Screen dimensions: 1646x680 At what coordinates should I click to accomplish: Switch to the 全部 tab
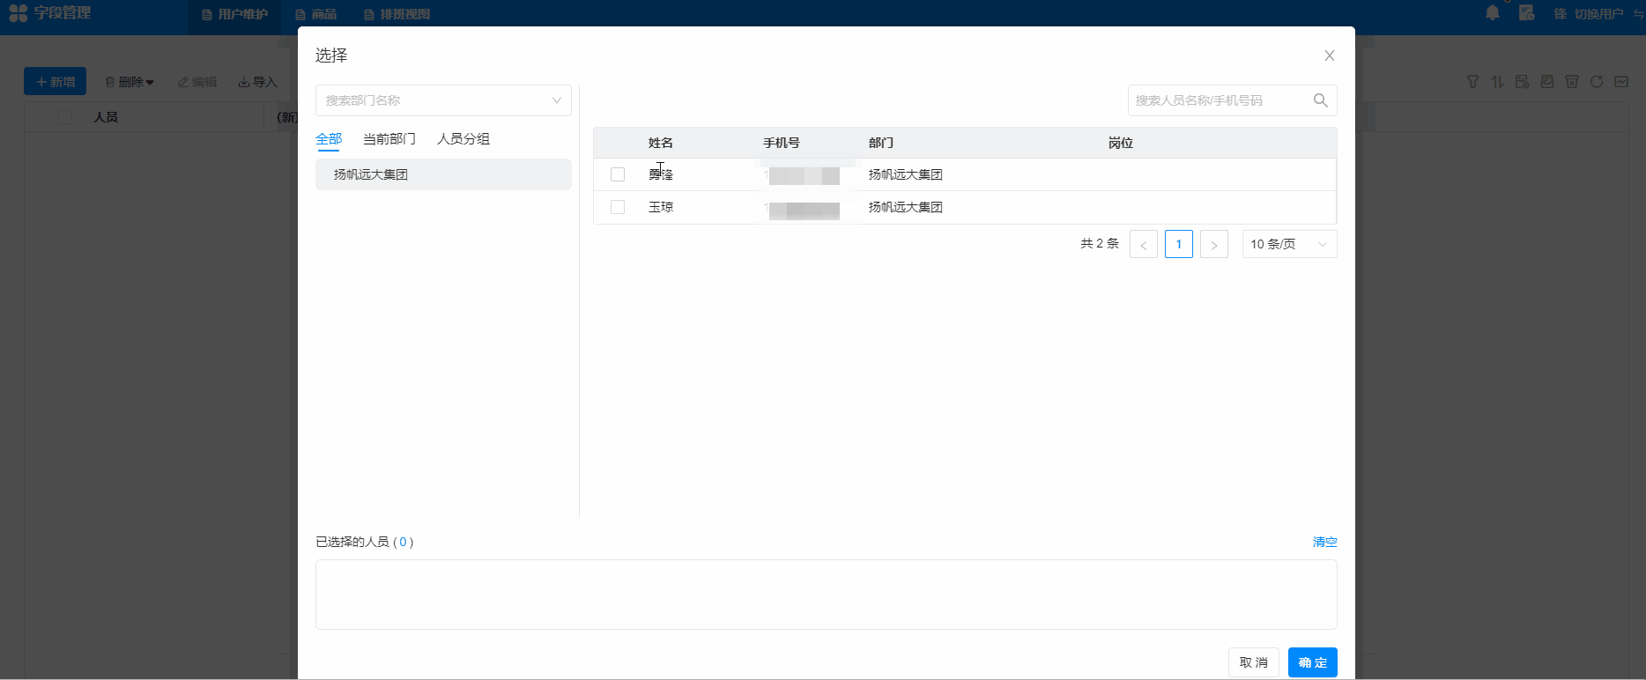tap(329, 139)
